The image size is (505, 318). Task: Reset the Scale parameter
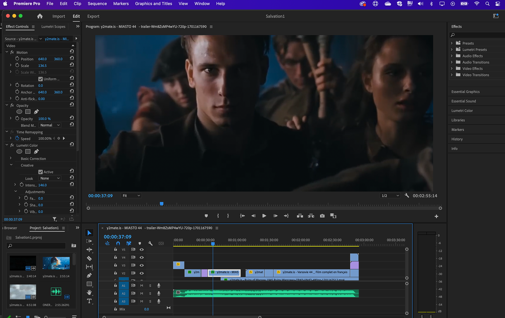click(72, 65)
